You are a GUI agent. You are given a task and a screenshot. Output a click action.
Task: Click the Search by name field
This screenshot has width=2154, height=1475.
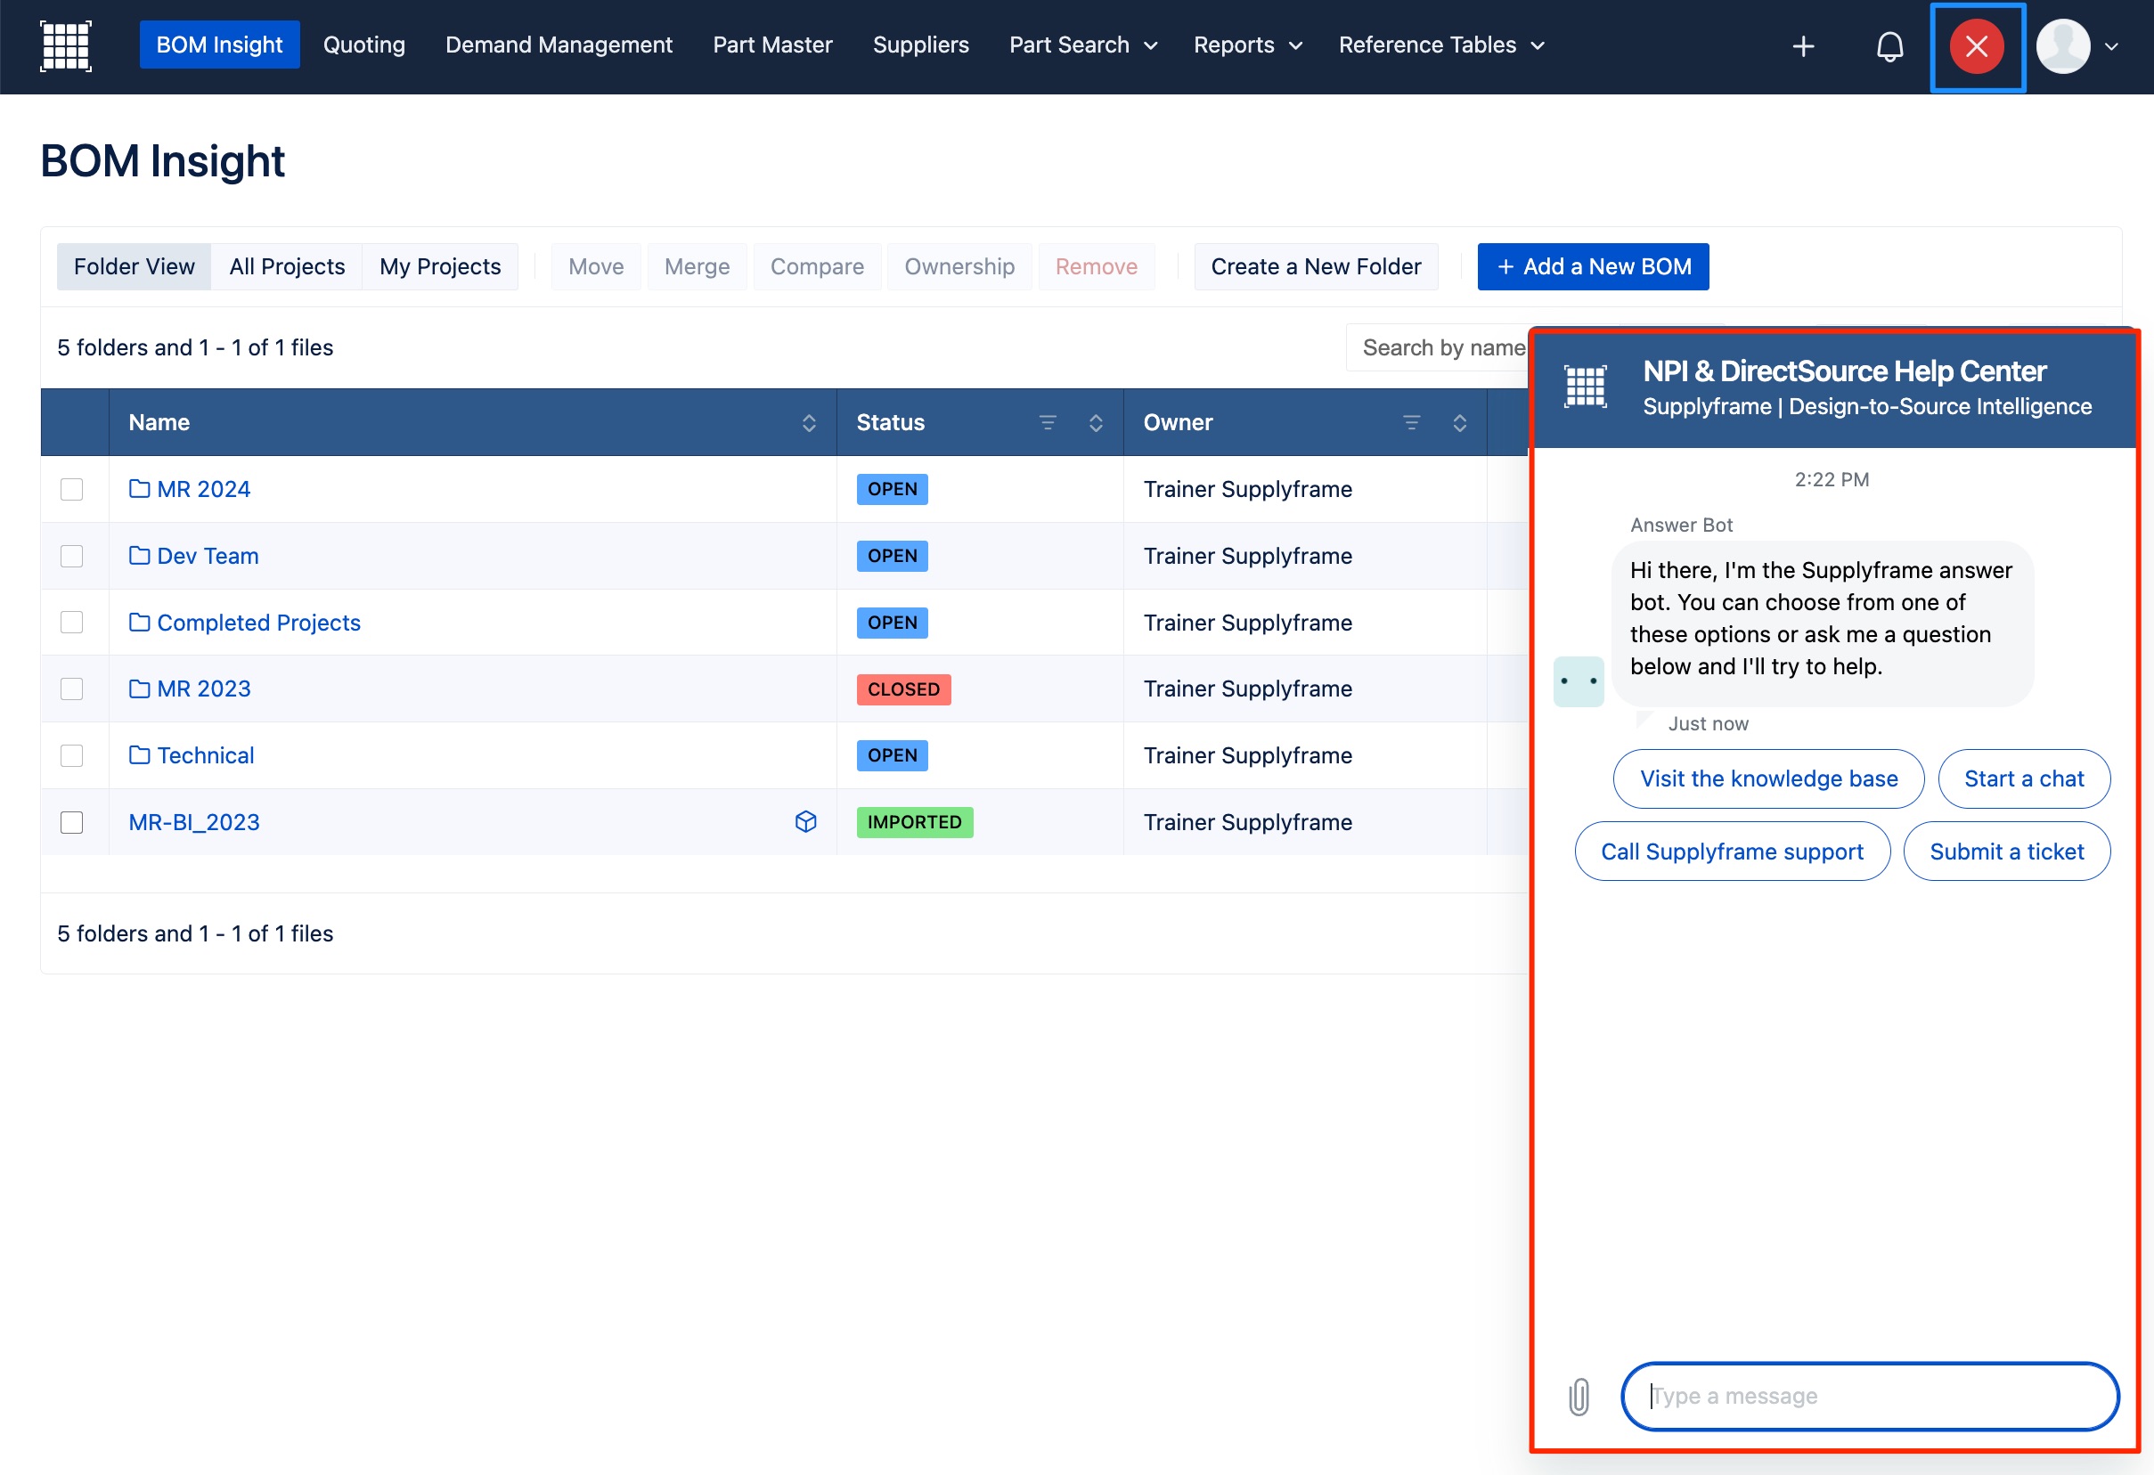pos(1437,347)
